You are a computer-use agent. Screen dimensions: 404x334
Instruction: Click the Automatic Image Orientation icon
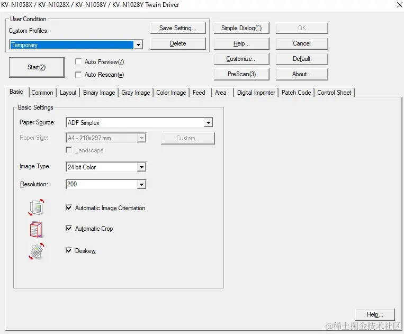pos(37,207)
